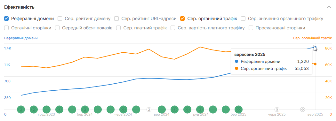Click the white G marker above черв 2025
This screenshot has width=336, height=121.
click(x=277, y=110)
